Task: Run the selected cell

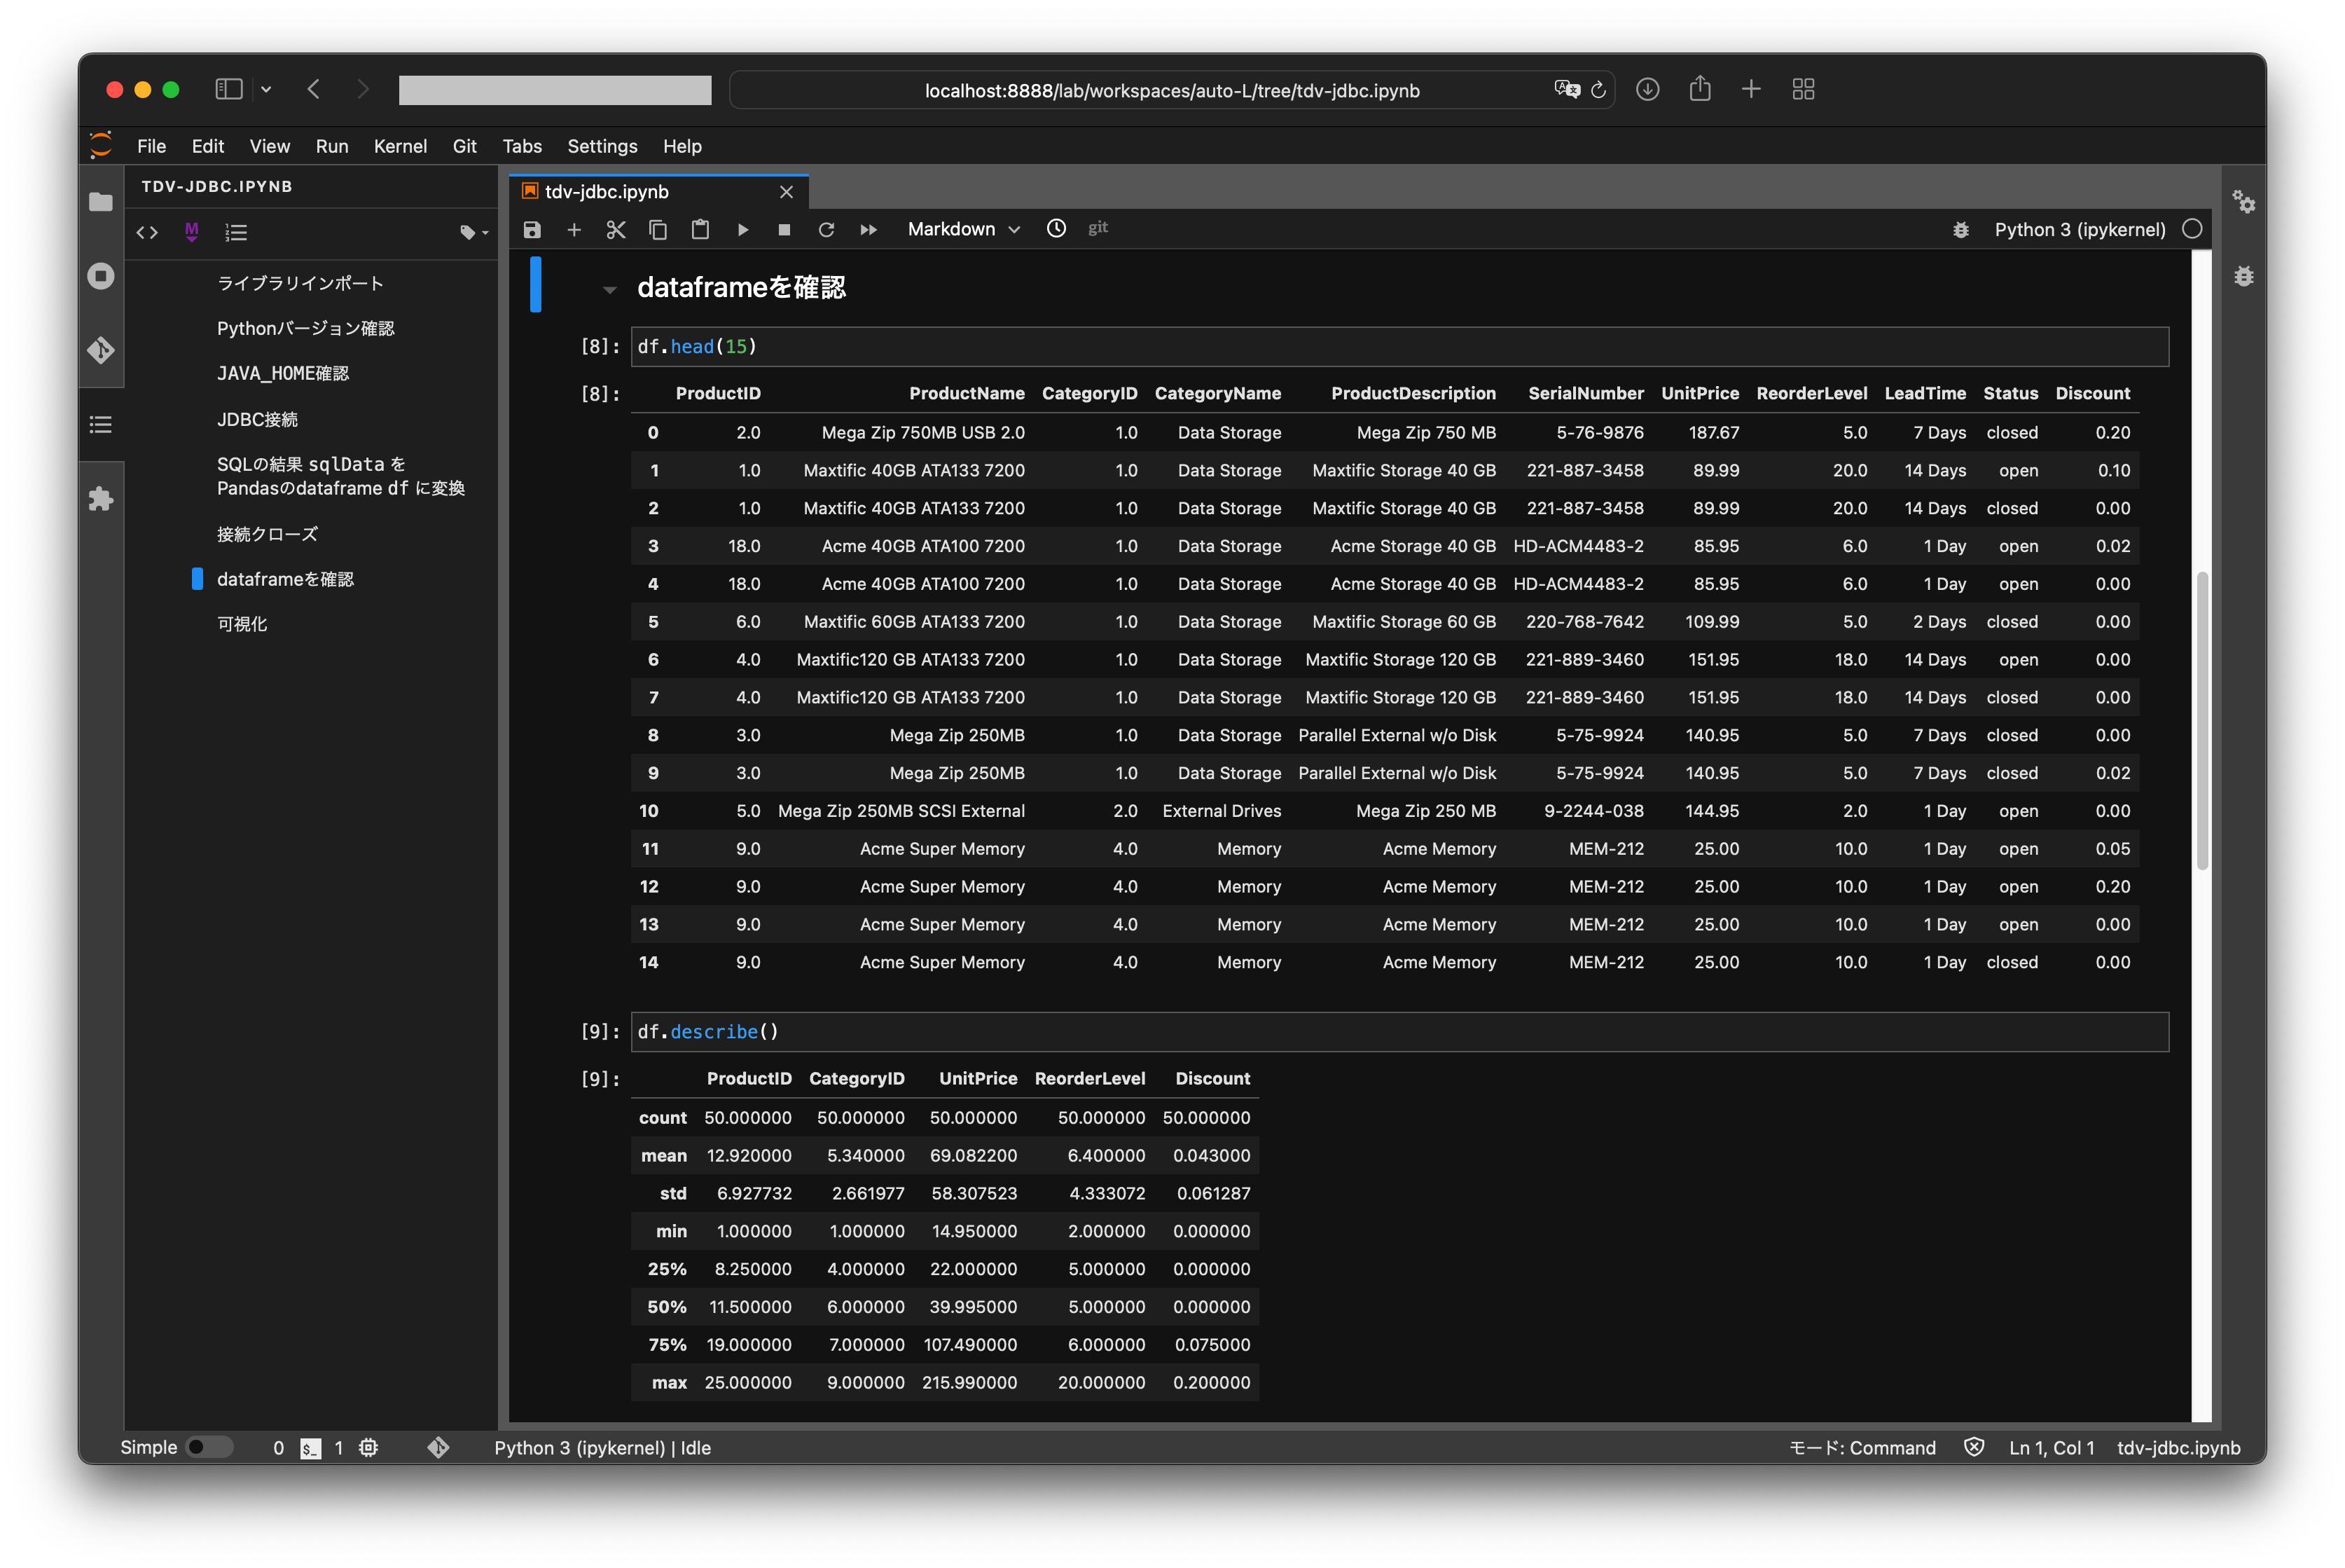Action: coord(742,230)
